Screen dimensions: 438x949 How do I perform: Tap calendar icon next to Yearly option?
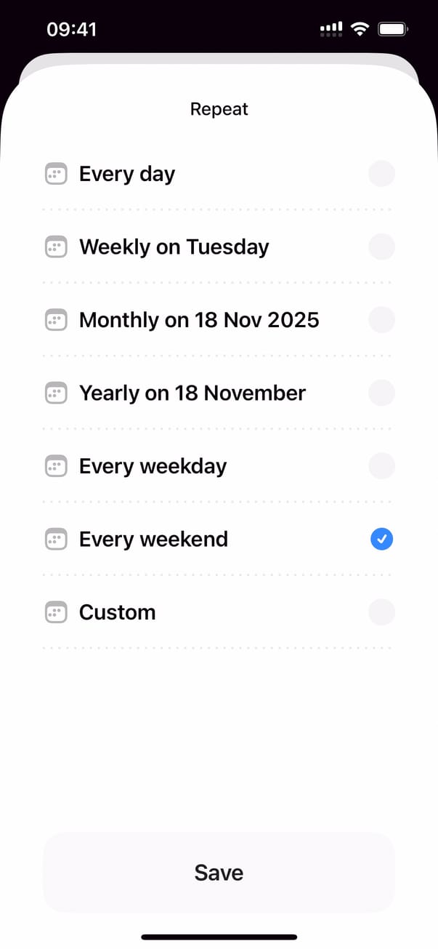(56, 393)
